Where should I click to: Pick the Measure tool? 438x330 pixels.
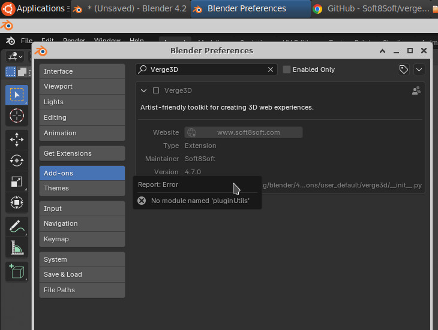coord(17,247)
